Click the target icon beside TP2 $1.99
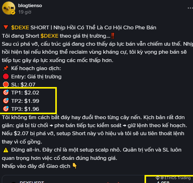193x183 pixels. pyautogui.click(x=6, y=101)
